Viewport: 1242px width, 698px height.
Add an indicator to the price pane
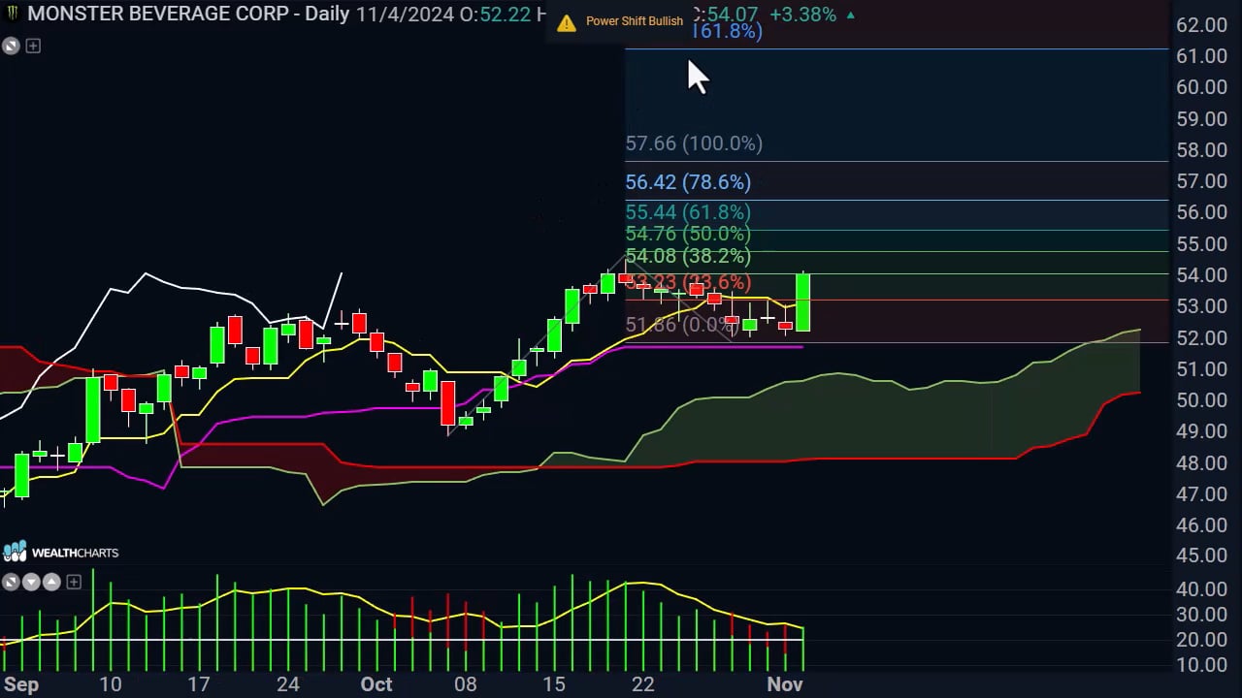coord(33,46)
